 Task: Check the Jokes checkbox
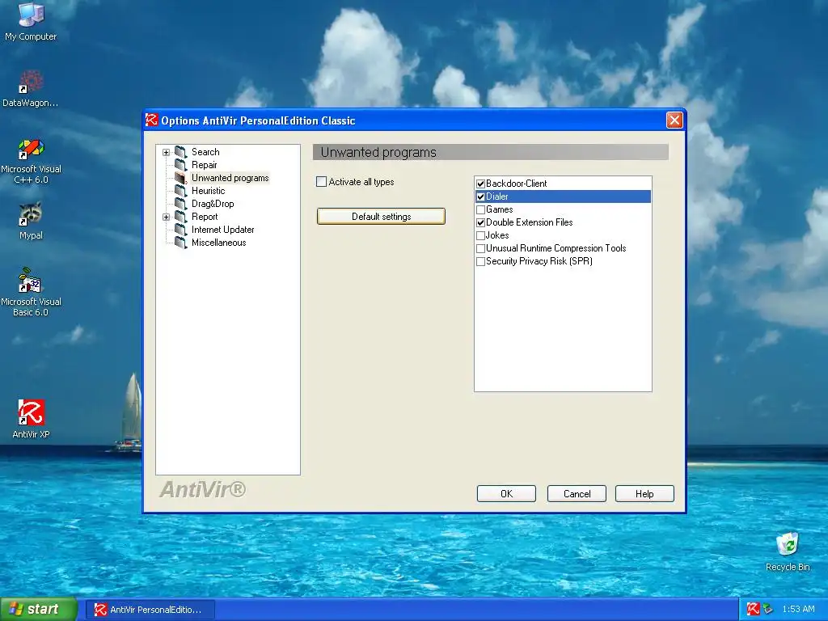[480, 235]
